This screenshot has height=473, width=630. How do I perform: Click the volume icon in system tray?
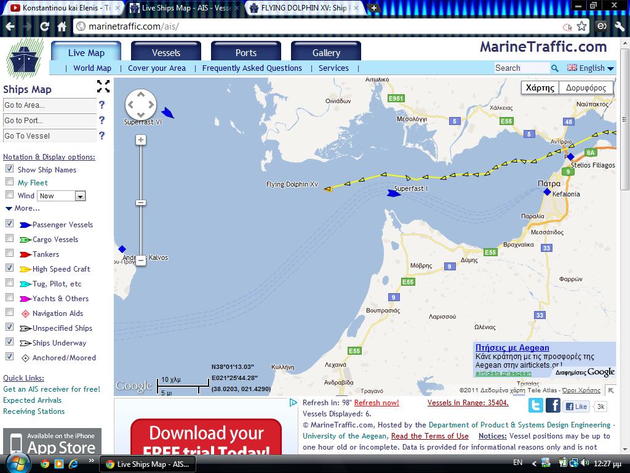coord(585,463)
